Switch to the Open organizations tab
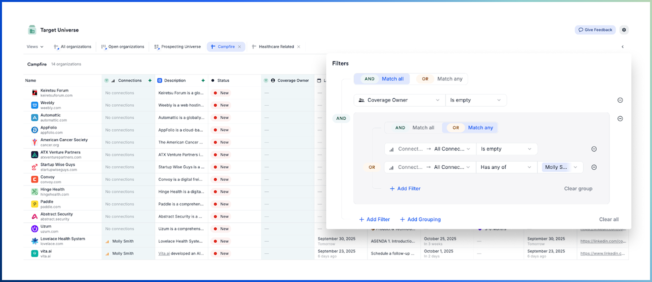The image size is (652, 282). tap(123, 47)
